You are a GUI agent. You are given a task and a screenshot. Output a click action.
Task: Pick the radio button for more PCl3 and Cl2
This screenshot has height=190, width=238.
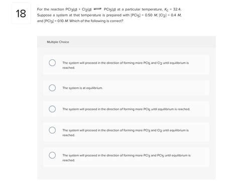coord(52,130)
